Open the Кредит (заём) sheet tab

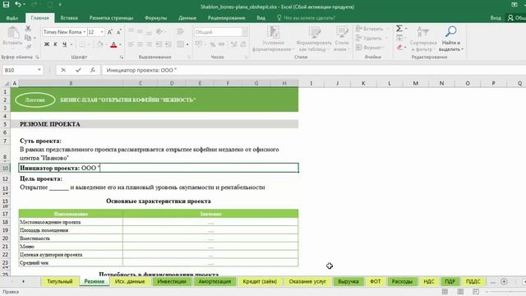(x=260, y=281)
